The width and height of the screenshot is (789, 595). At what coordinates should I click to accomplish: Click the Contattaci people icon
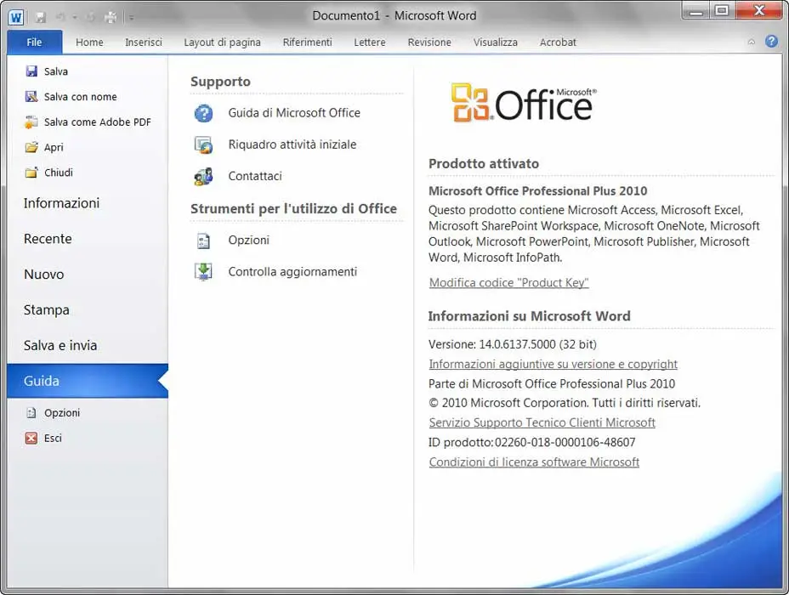pyautogui.click(x=204, y=177)
